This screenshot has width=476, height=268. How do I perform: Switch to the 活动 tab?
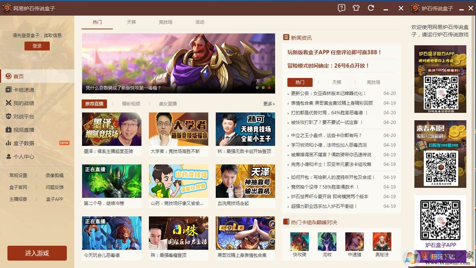pyautogui.click(x=200, y=22)
